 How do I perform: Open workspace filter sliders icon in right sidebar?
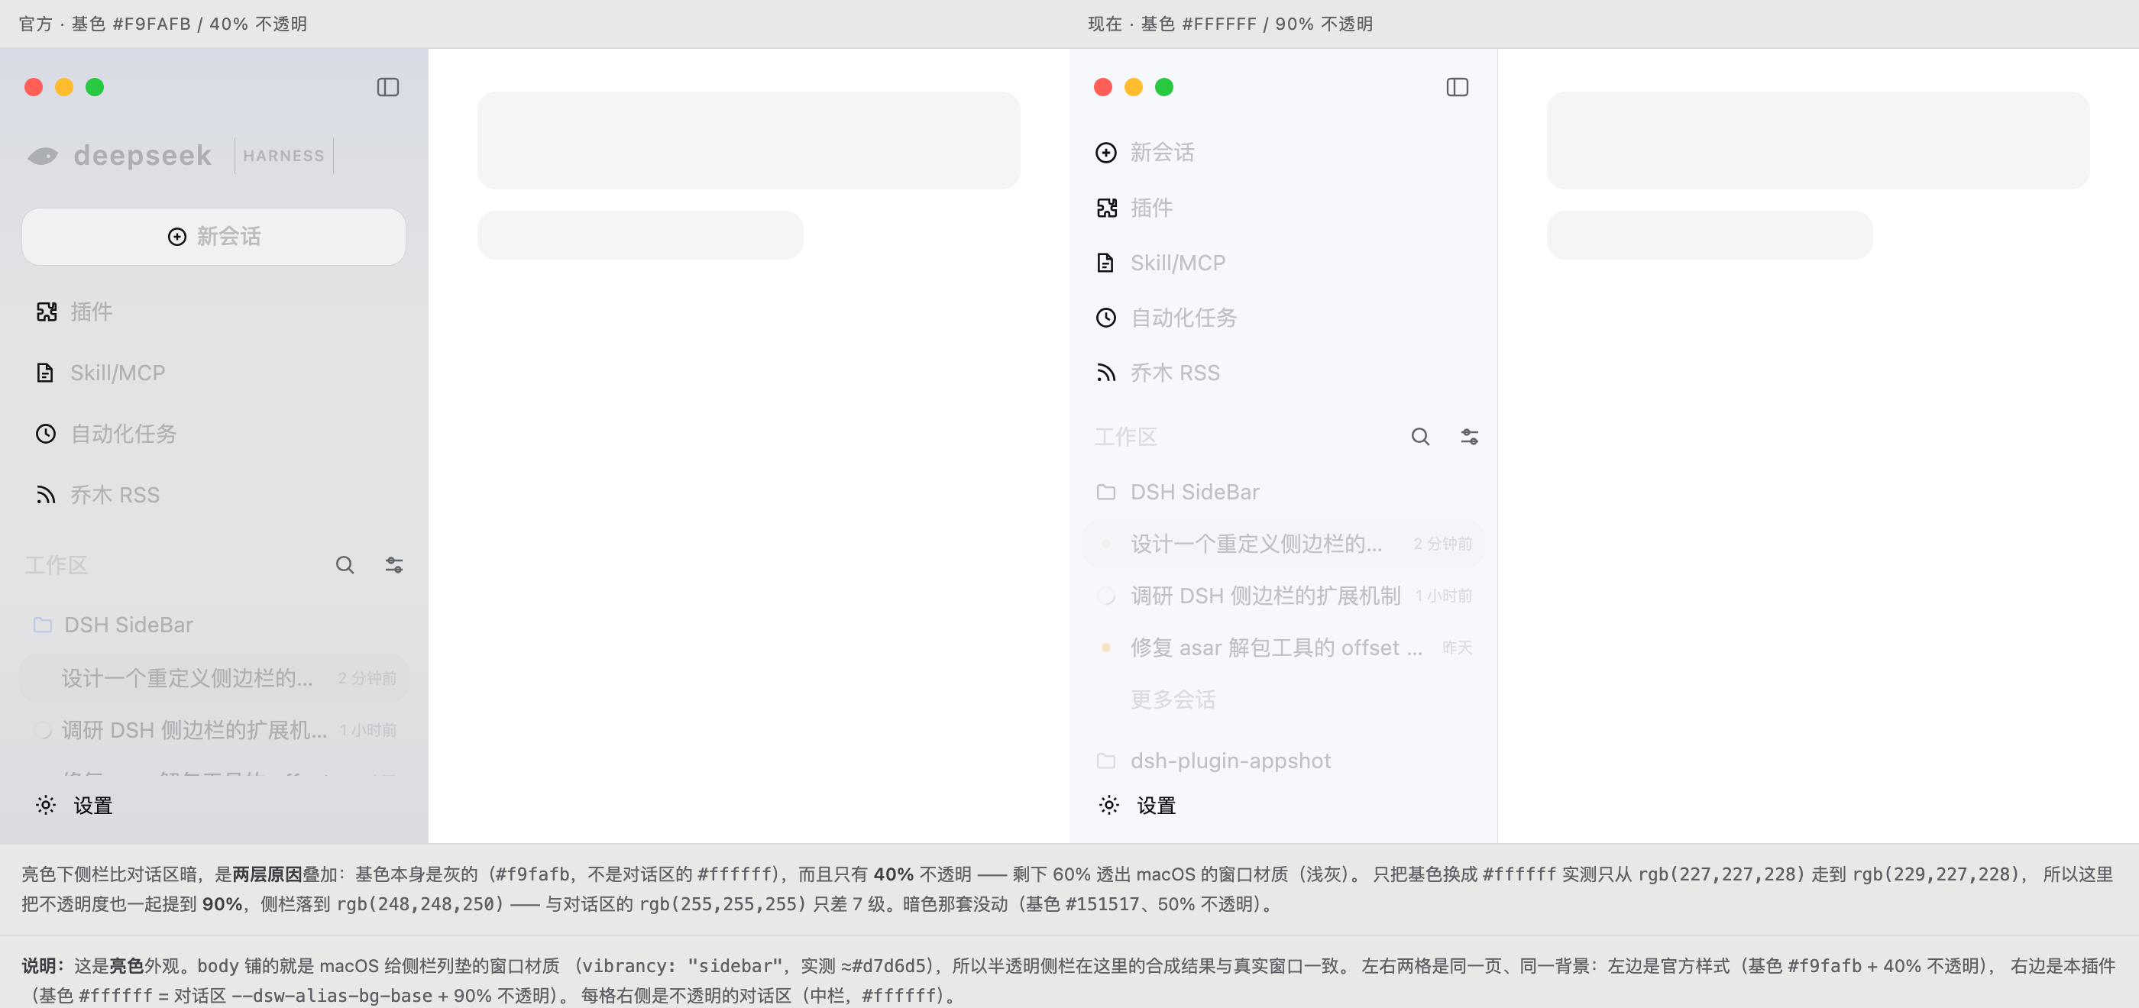coord(1469,437)
